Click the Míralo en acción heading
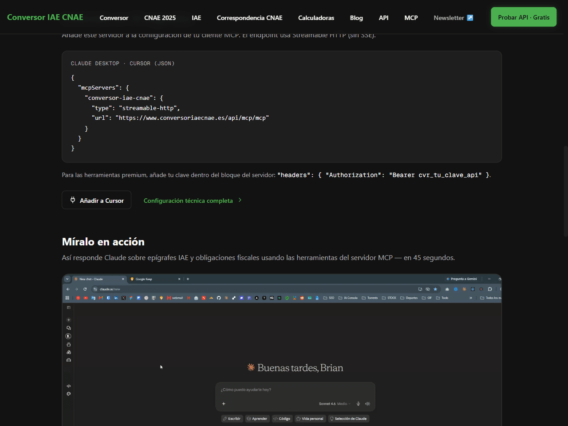 (103, 242)
